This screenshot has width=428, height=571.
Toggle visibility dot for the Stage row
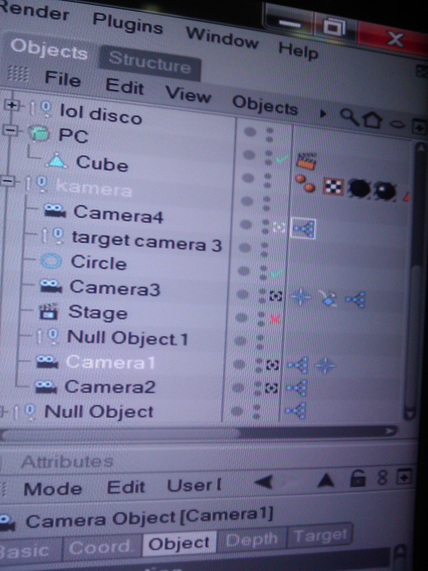241,318
